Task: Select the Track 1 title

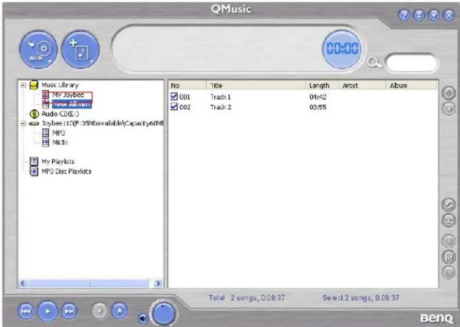Action: tap(220, 97)
